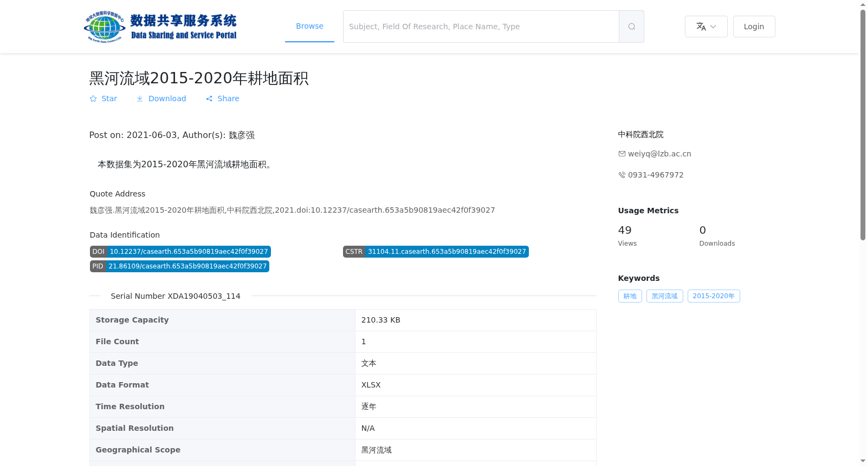Click the File Count row label
The width and height of the screenshot is (867, 466).
(x=117, y=342)
